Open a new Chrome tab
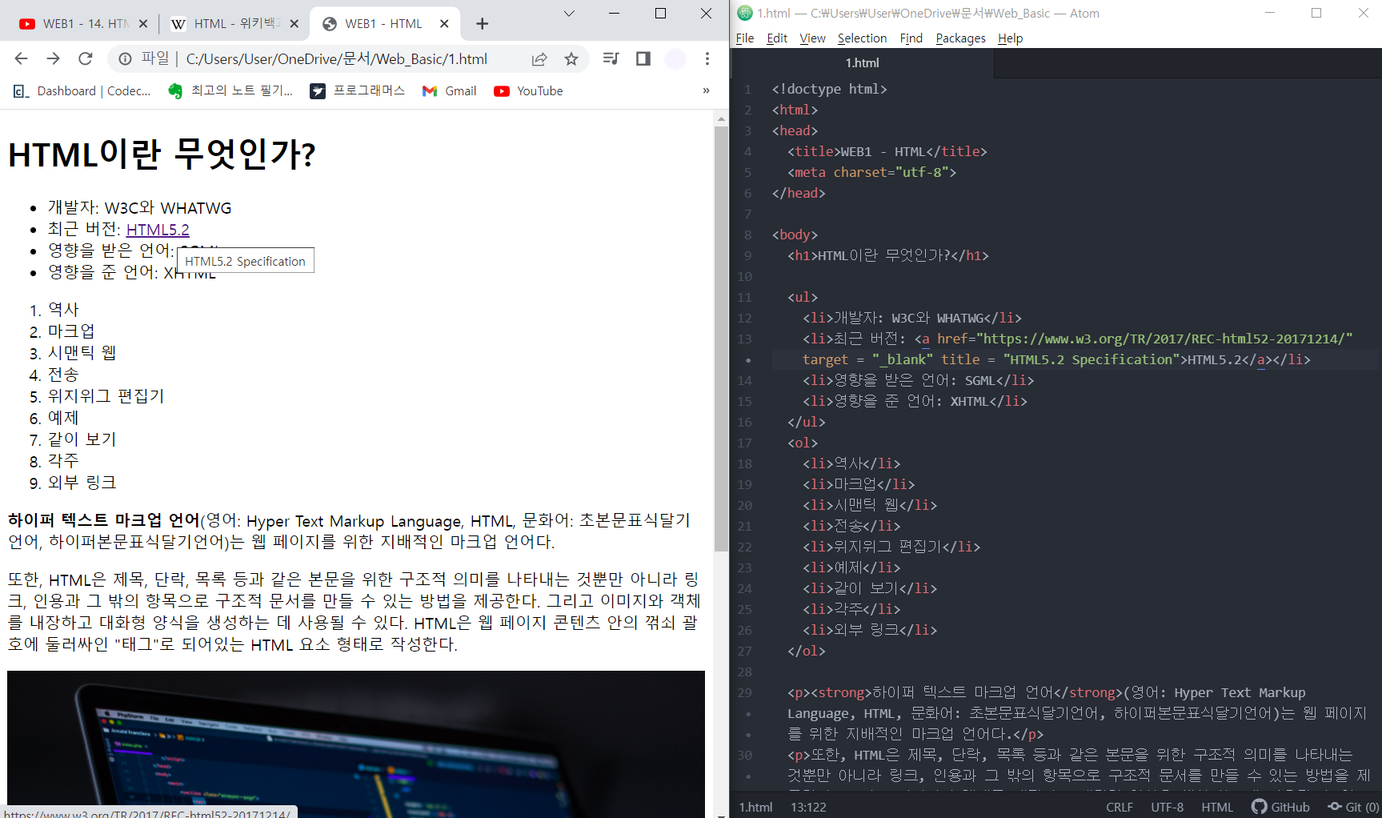Screen dimensions: 1382x818 (482, 24)
